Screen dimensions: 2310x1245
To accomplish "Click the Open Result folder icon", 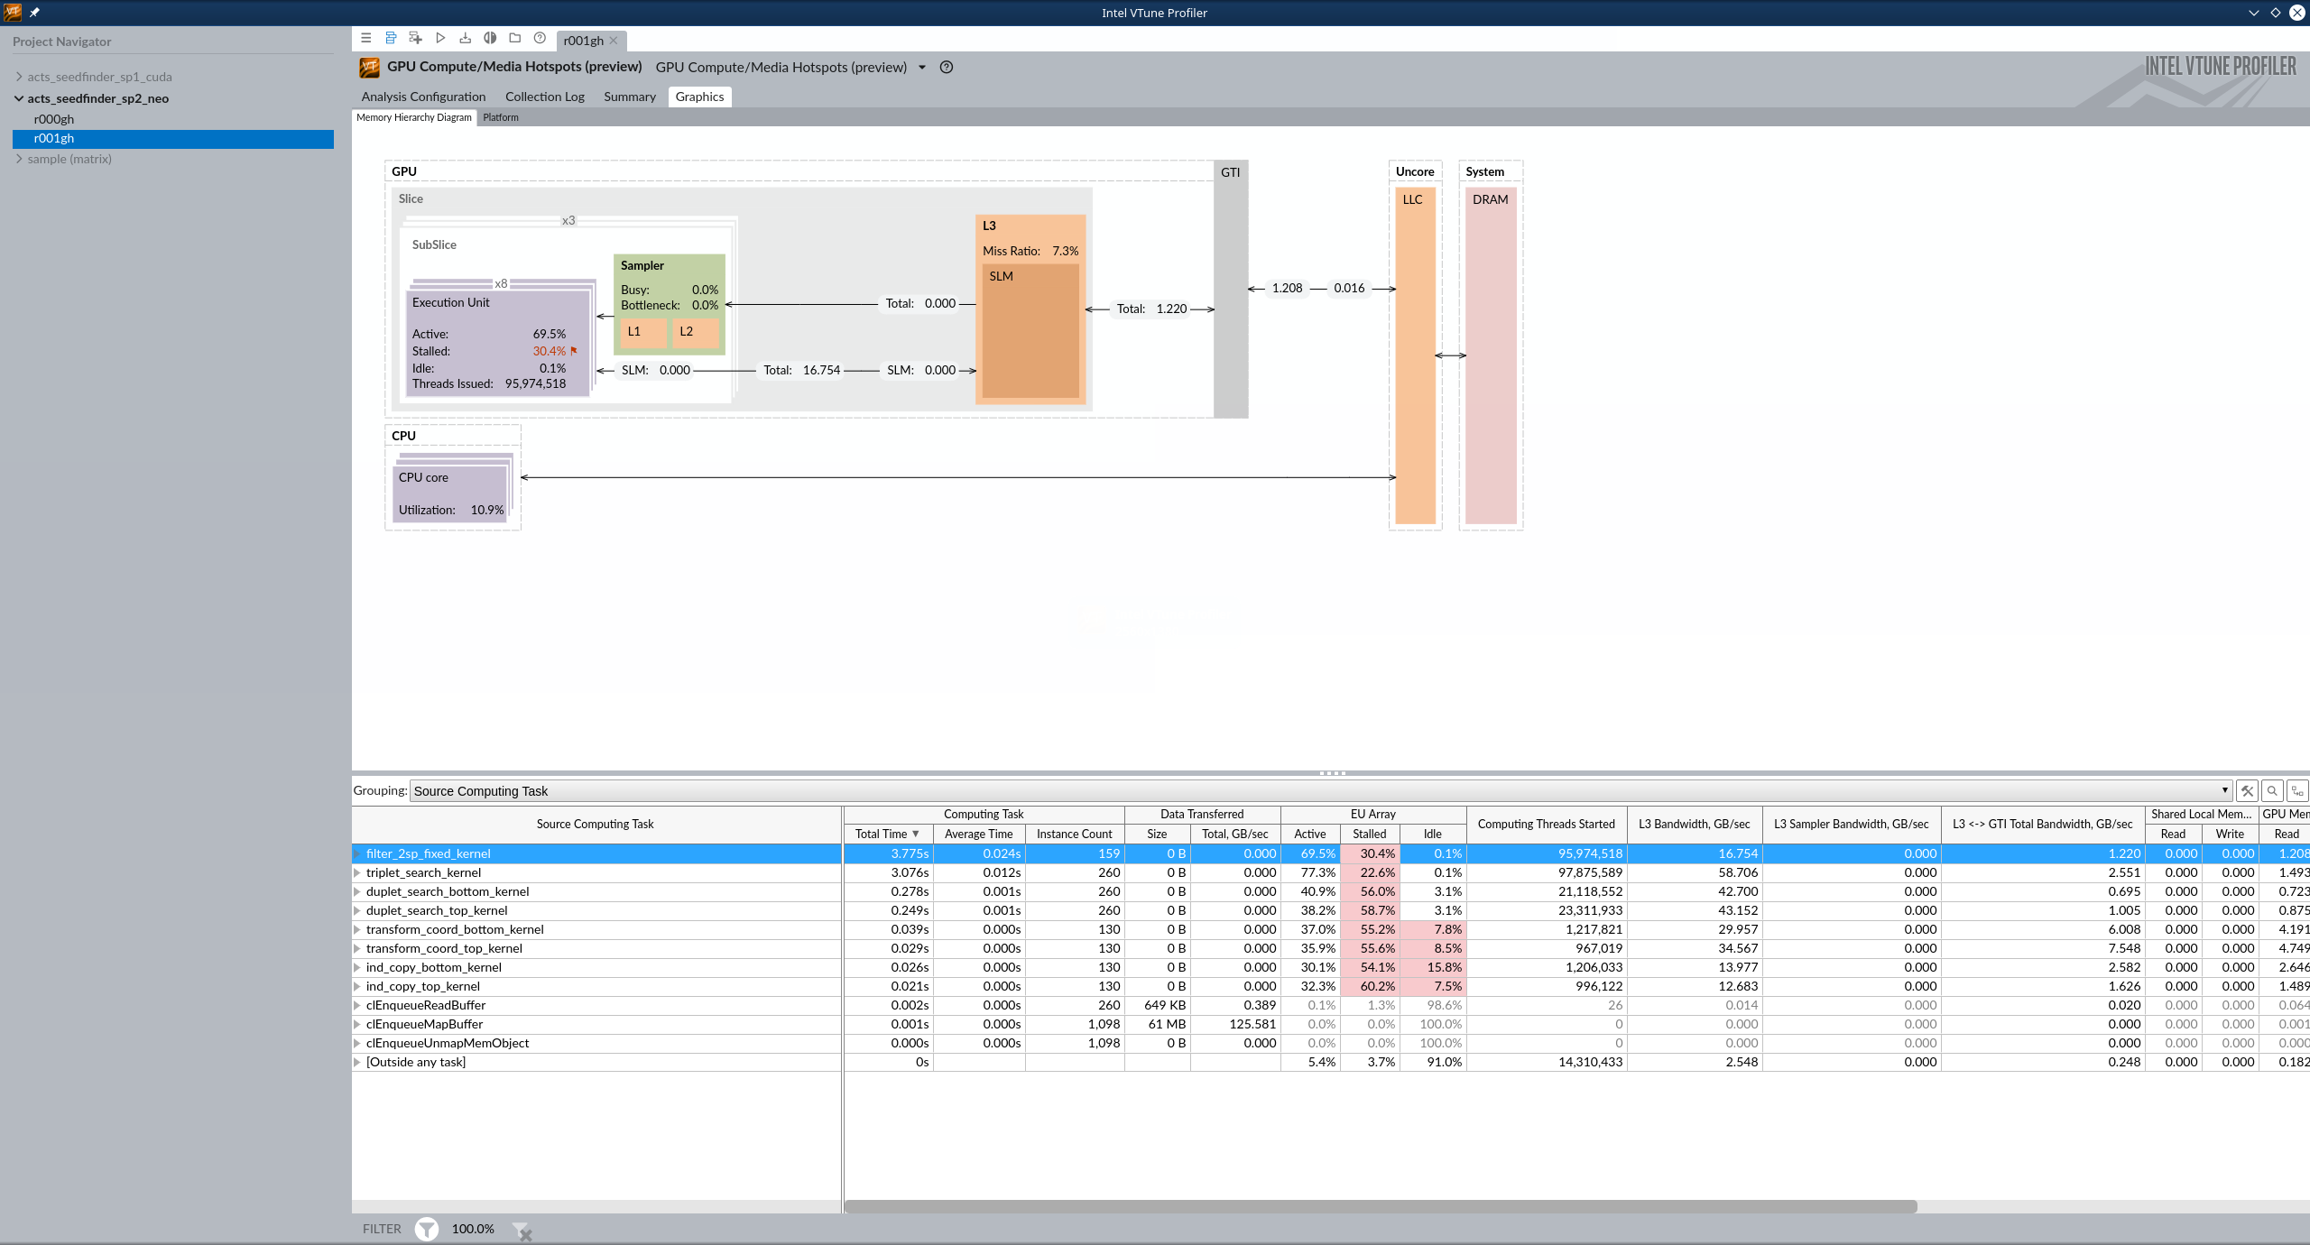I will 514,39.
